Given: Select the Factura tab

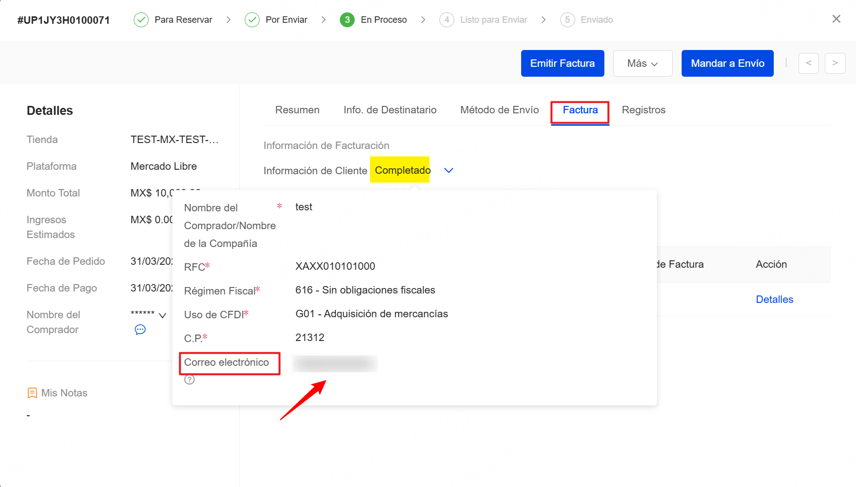Looking at the screenshot, I should 580,110.
